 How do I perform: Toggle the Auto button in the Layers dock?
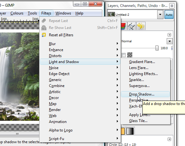pyautogui.click(x=169, y=15)
